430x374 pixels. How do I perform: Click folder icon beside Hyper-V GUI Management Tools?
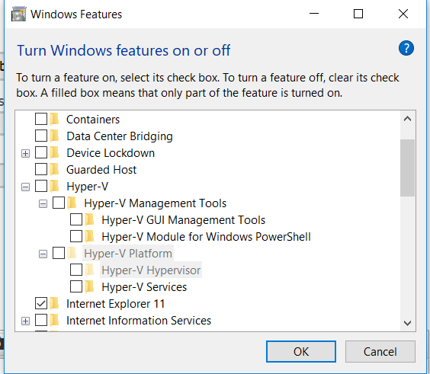90,219
